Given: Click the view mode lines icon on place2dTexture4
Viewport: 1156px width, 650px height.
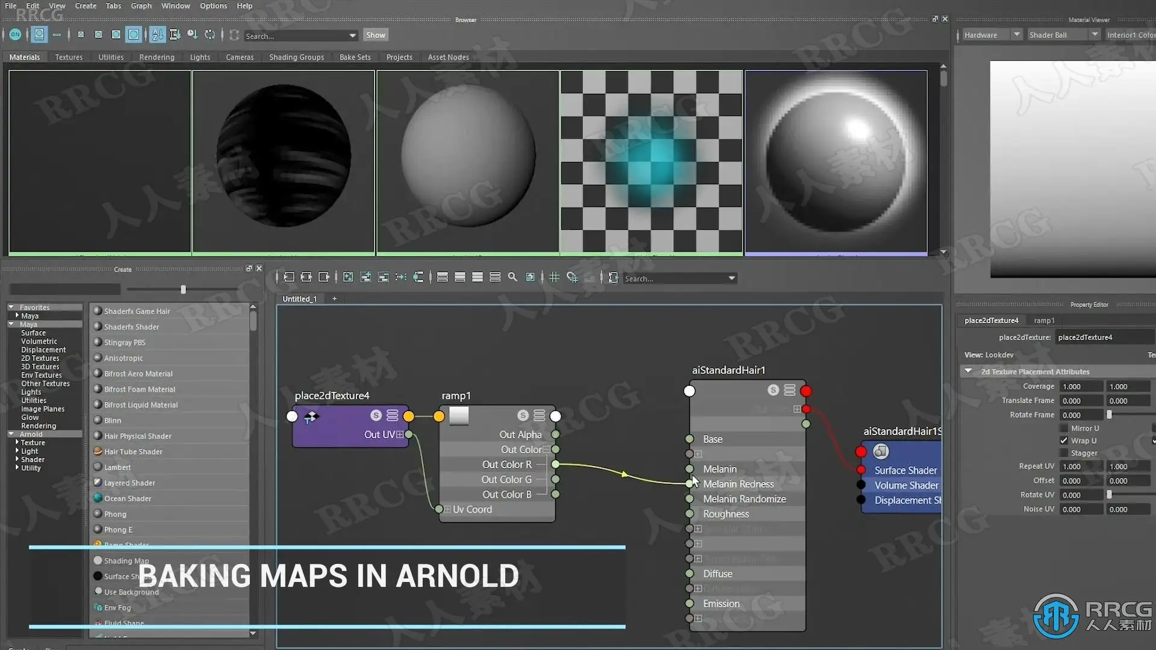Looking at the screenshot, I should tap(392, 416).
